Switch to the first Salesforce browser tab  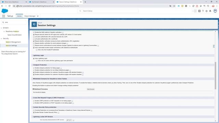14,2
